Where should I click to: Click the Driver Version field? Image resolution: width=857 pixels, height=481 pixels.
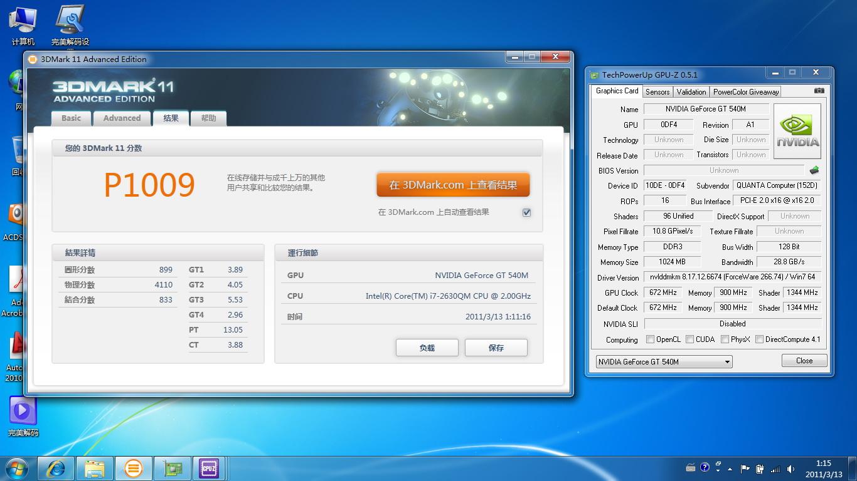(733, 277)
